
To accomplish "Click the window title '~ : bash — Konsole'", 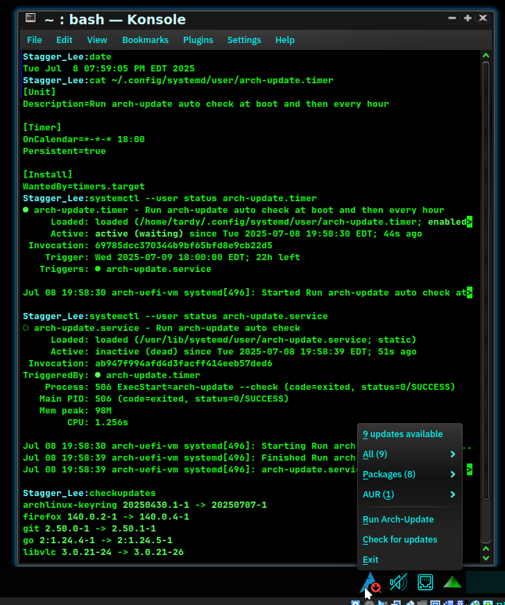I will [115, 19].
